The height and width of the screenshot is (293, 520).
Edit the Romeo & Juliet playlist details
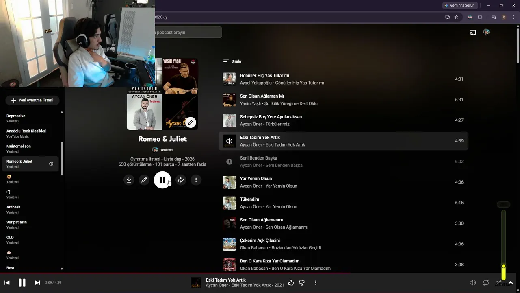coord(144,180)
